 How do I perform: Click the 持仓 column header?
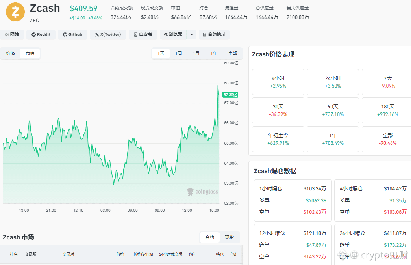click(220, 254)
